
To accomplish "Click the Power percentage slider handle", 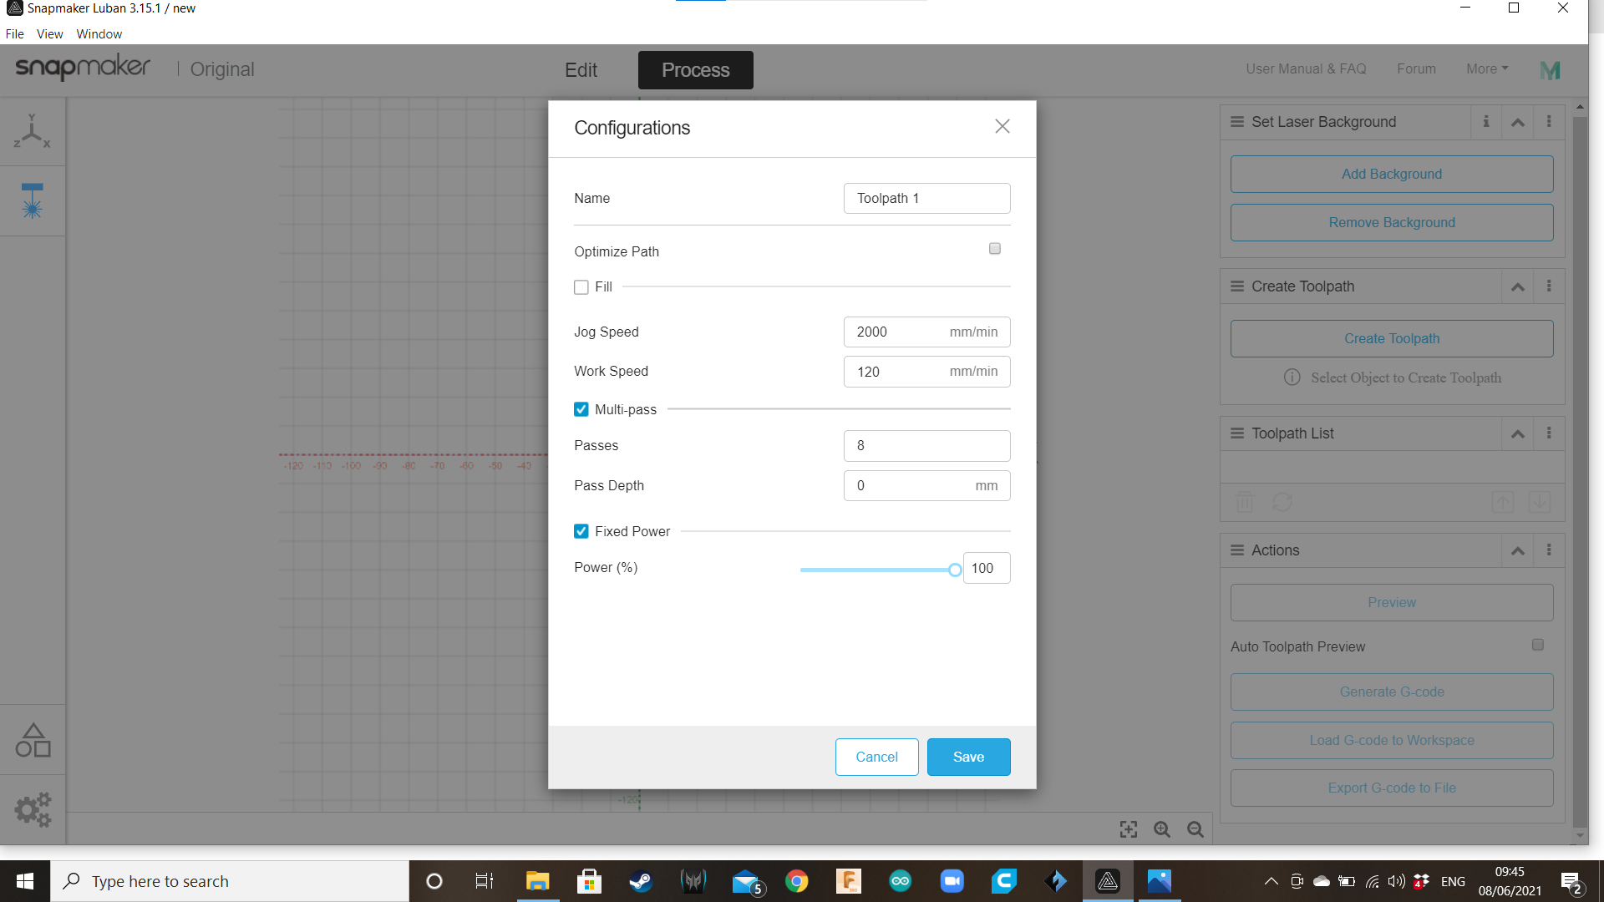I will (x=955, y=570).
